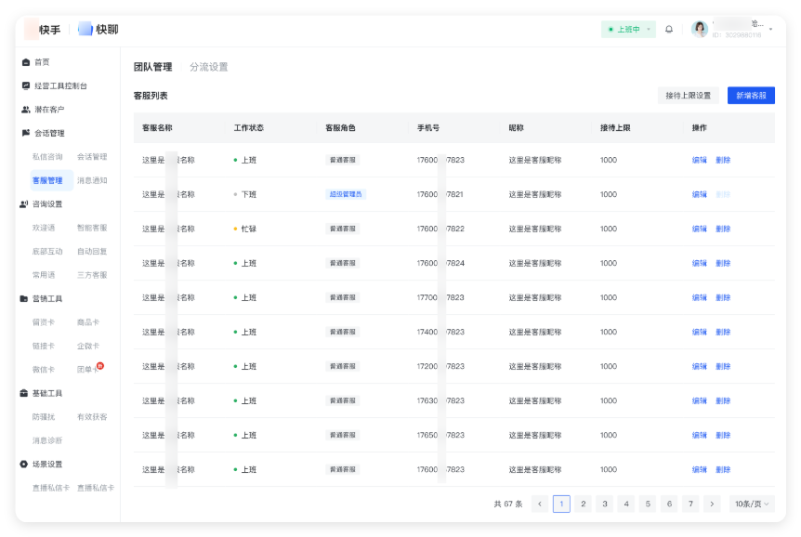Click the user avatar picture
This screenshot has height=537, width=801.
[x=700, y=30]
